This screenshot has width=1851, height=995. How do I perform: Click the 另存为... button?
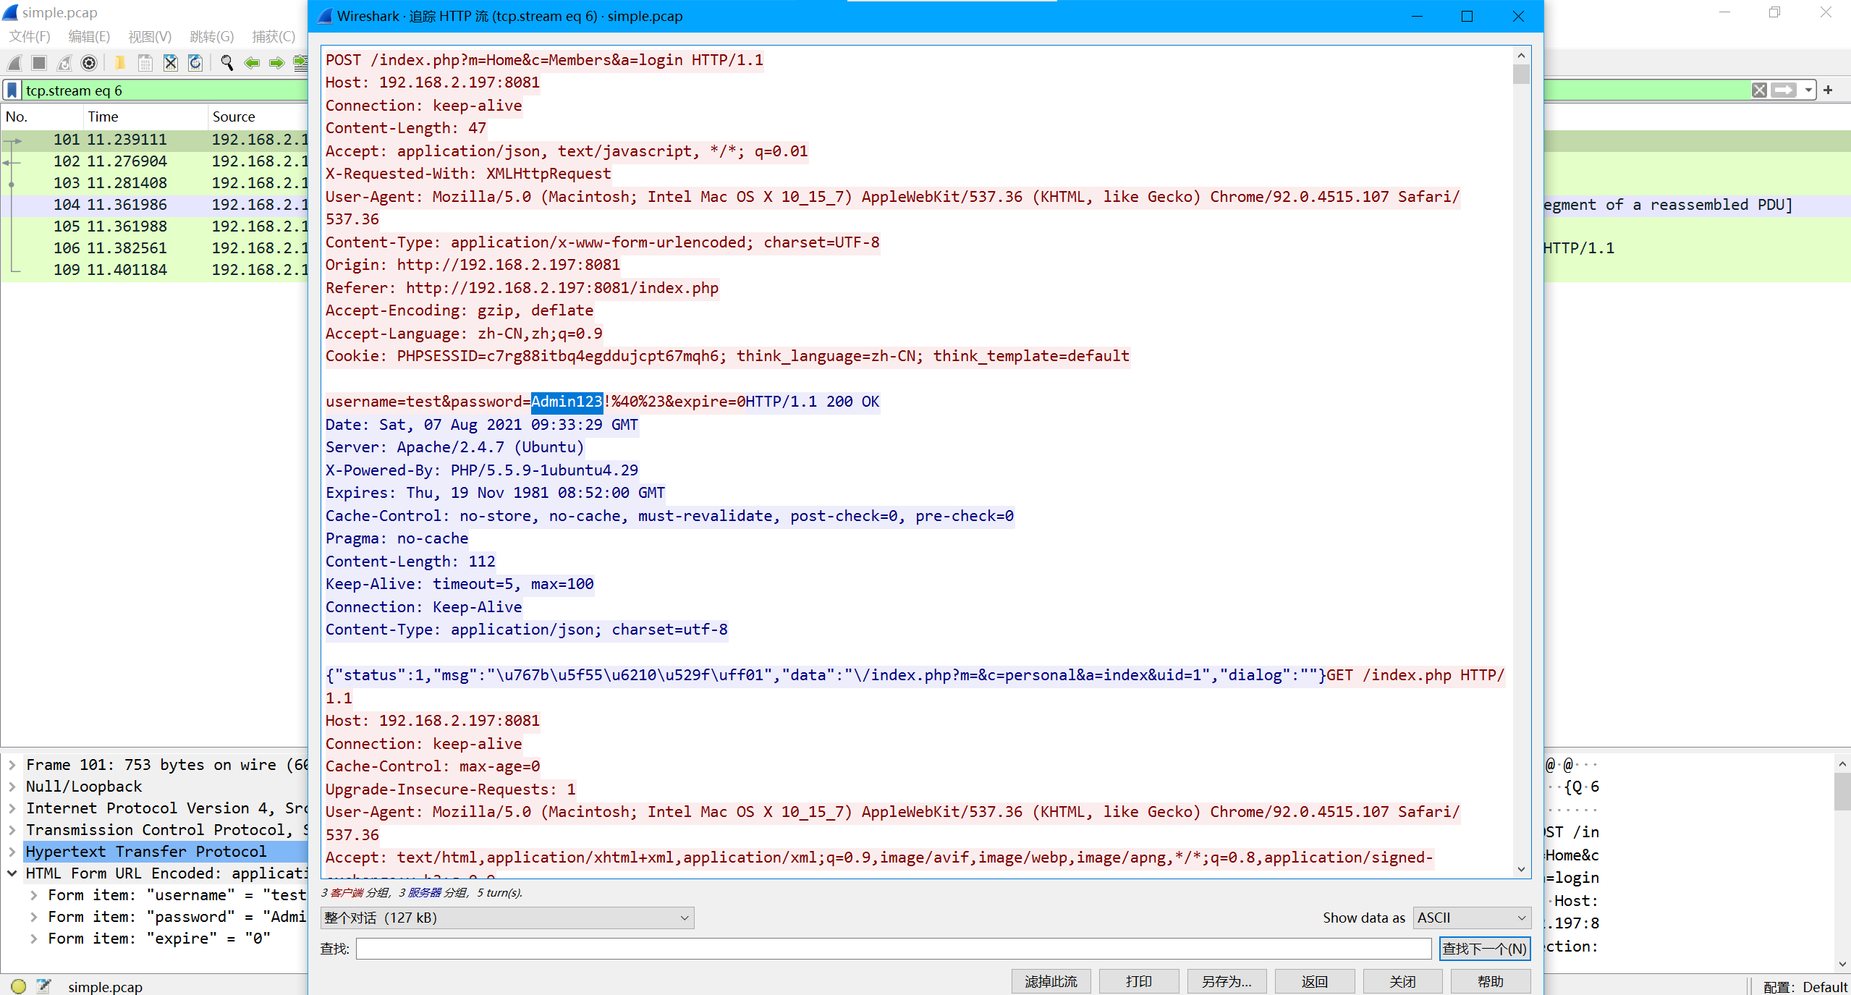click(1227, 981)
